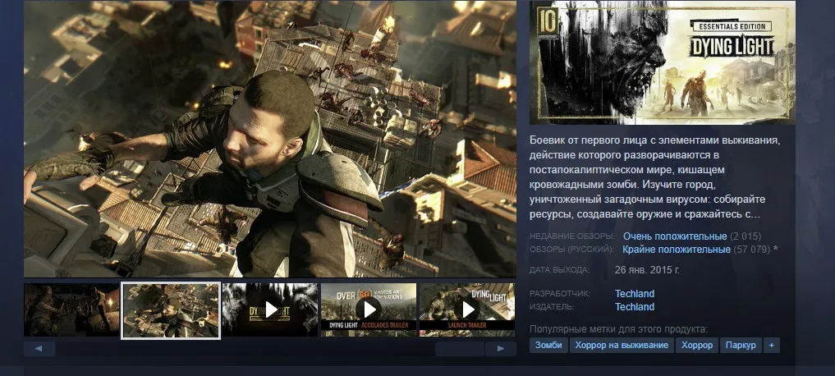Select the highlighted rooftop climbing screenshot thumbnail

tap(171, 310)
